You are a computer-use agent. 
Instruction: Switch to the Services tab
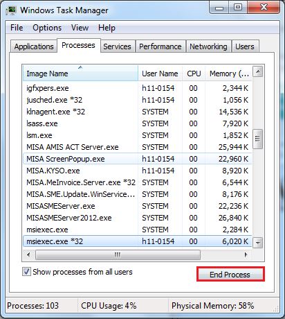(x=117, y=46)
